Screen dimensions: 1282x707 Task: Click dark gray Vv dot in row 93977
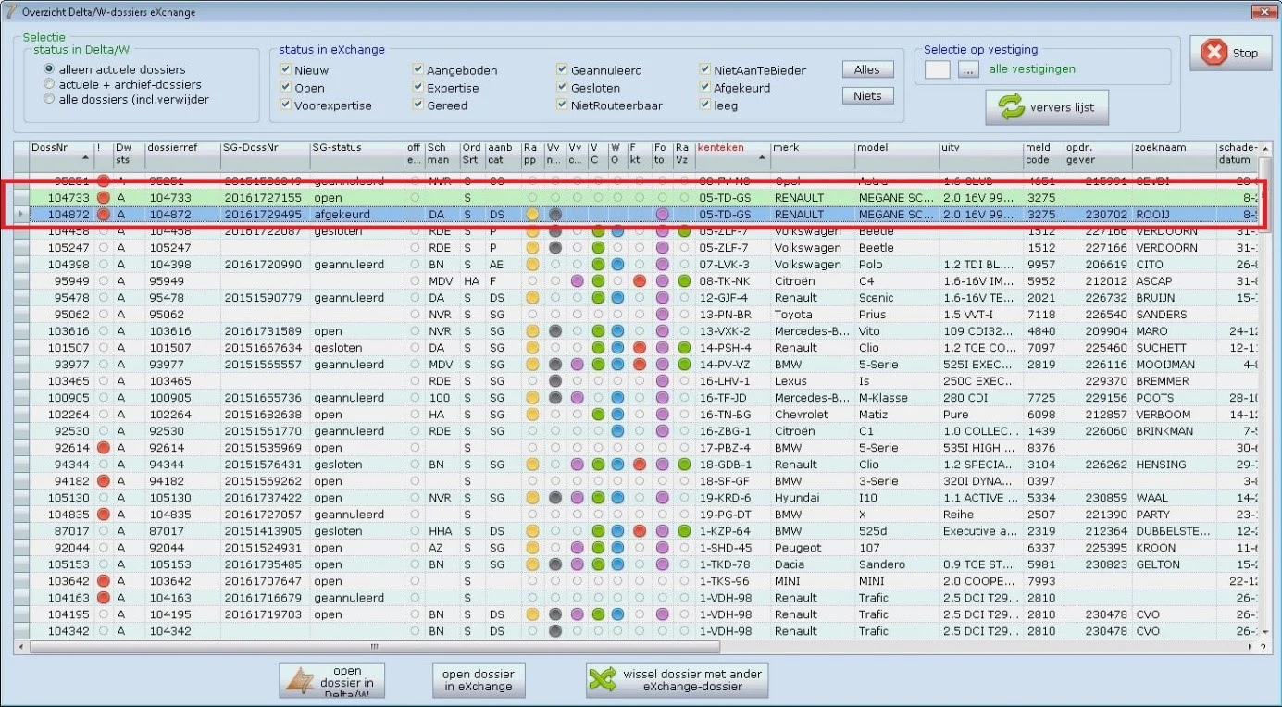tap(554, 365)
